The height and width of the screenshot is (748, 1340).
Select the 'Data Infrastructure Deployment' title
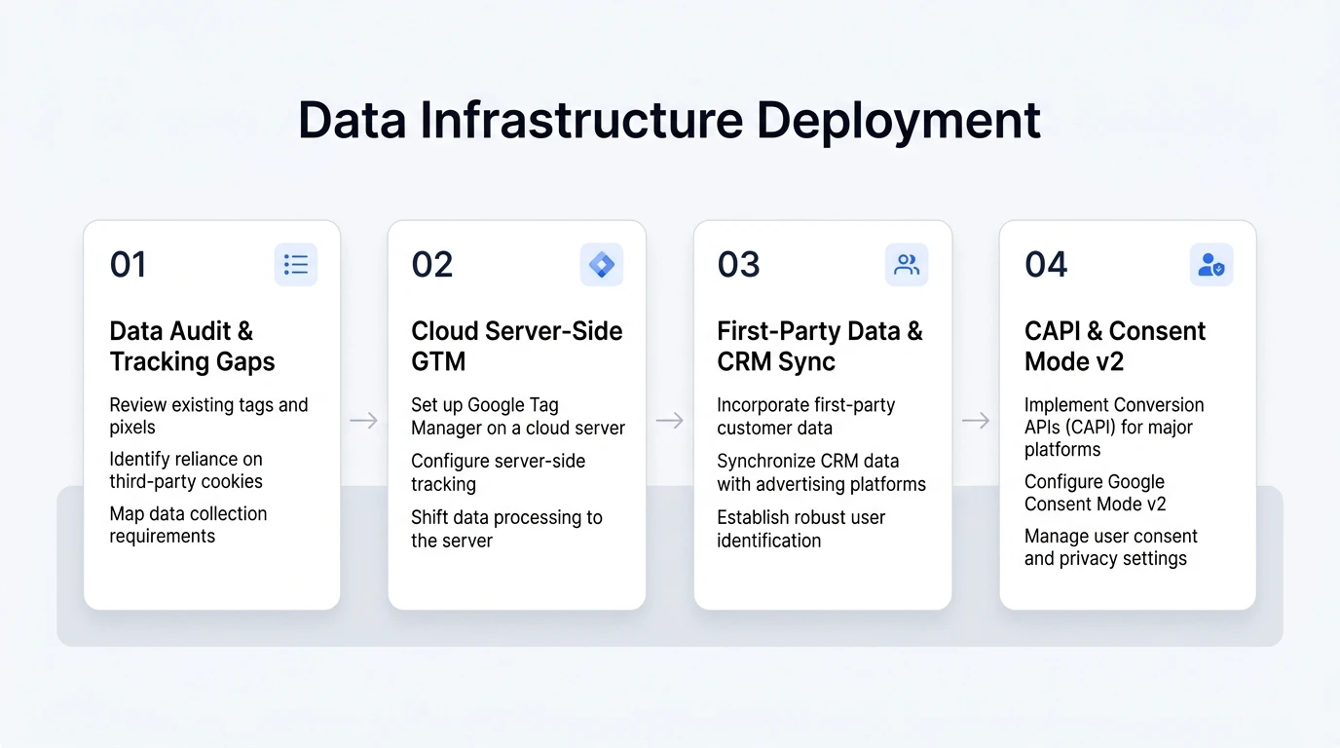point(669,121)
